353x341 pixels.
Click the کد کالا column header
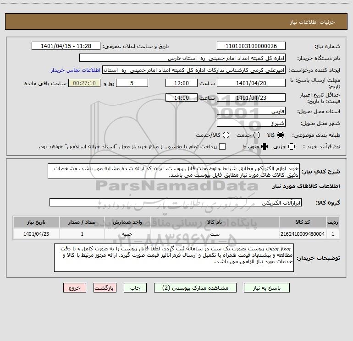click(303, 222)
